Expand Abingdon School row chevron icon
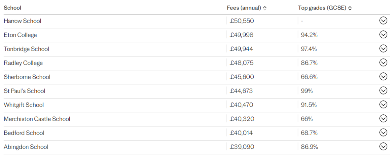Screen dimensions: 392x155 [383, 147]
